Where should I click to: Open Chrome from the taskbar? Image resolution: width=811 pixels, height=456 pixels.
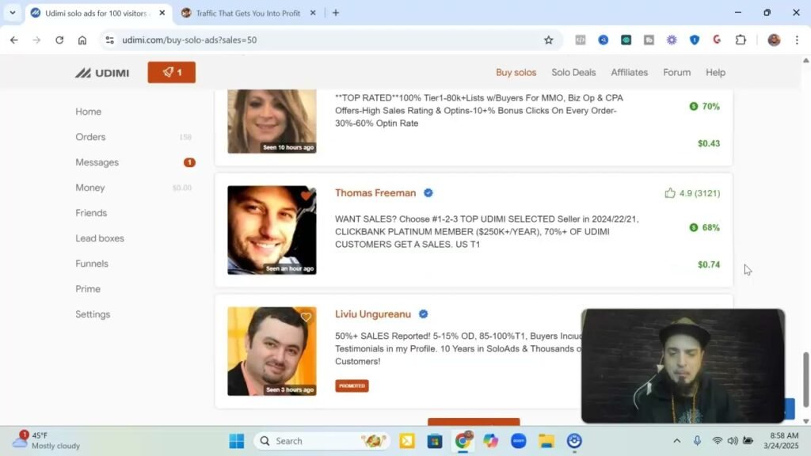(x=463, y=441)
